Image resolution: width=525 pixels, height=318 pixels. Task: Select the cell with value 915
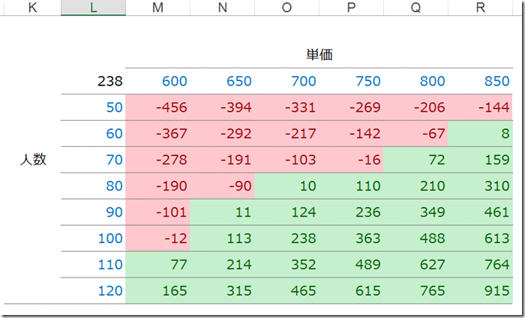[480, 290]
